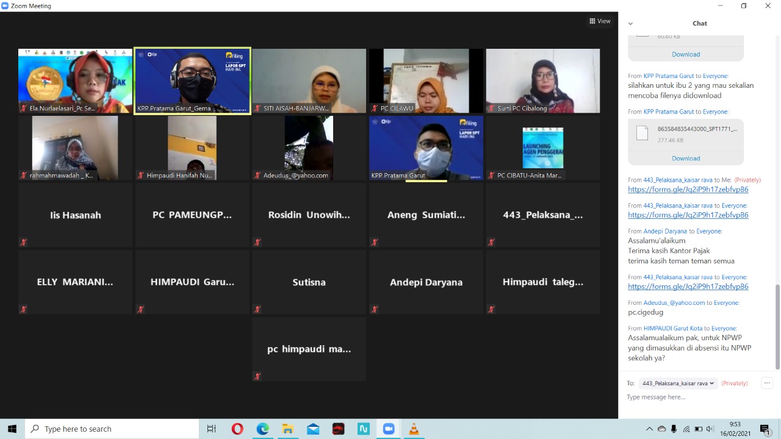Image resolution: width=781 pixels, height=439 pixels.
Task: Click the forms.gle link sent privately
Action: [688, 190]
